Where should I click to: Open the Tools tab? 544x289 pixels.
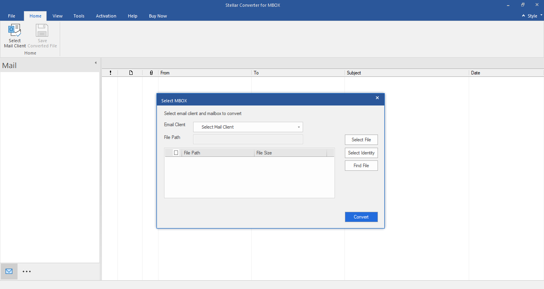pyautogui.click(x=79, y=16)
